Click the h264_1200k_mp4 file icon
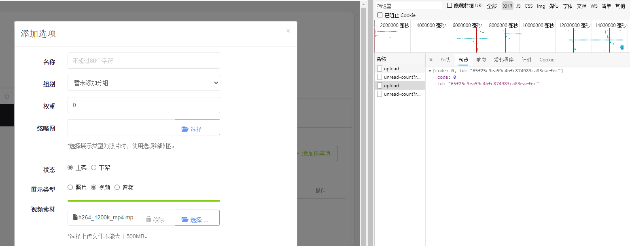This screenshot has height=246, width=630. point(75,217)
